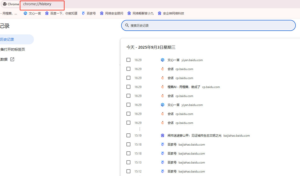Click favicon of 闹市迷途穿山甲 history entry
This screenshot has width=300, height=176.
coord(163,136)
